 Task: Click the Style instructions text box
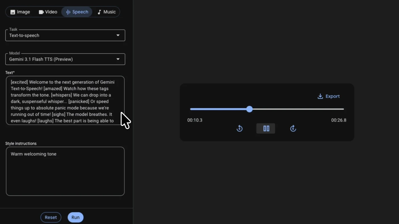coord(65,171)
